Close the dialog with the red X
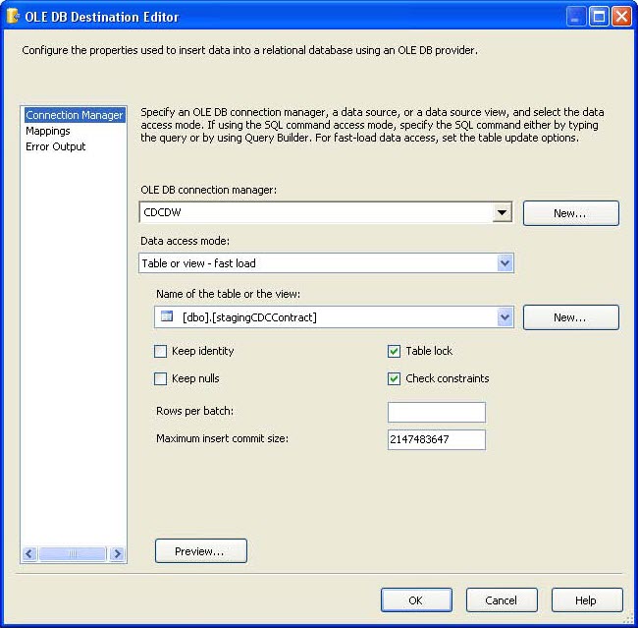 (621, 17)
